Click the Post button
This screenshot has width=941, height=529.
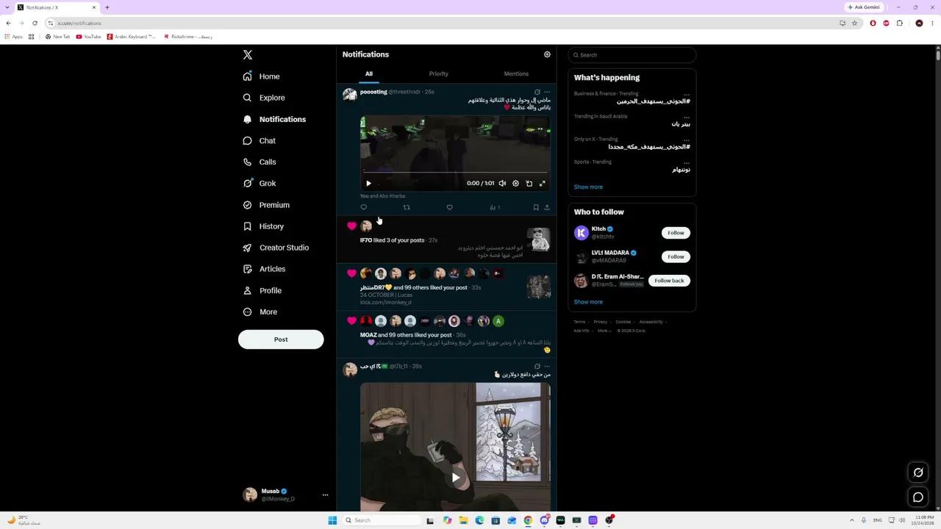(281, 339)
